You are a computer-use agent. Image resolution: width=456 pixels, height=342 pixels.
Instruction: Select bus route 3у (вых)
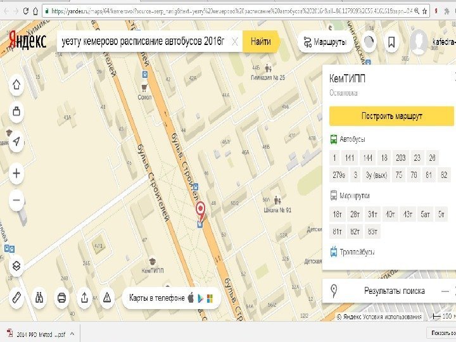point(376,175)
